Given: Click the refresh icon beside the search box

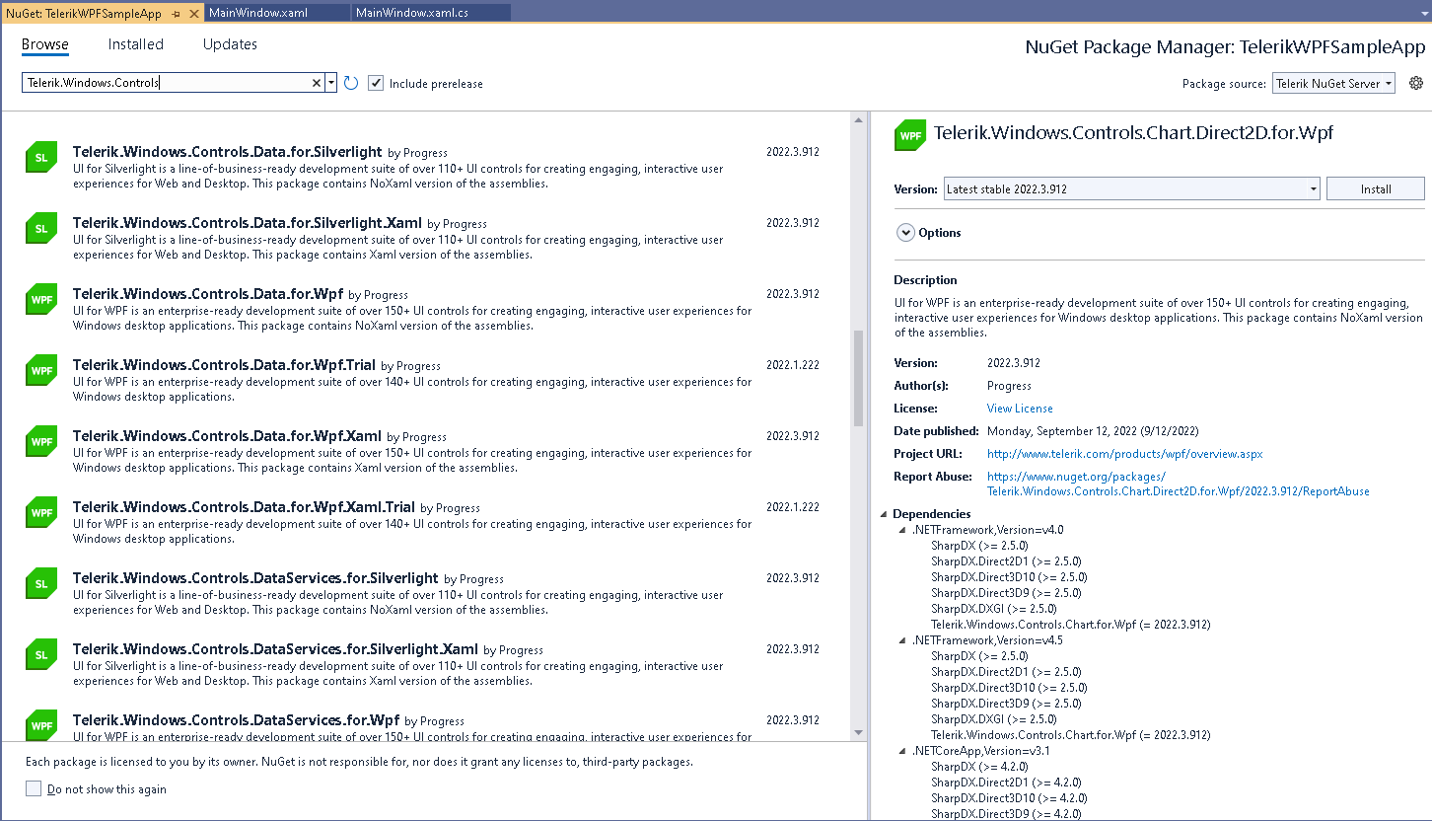Looking at the screenshot, I should tap(350, 83).
